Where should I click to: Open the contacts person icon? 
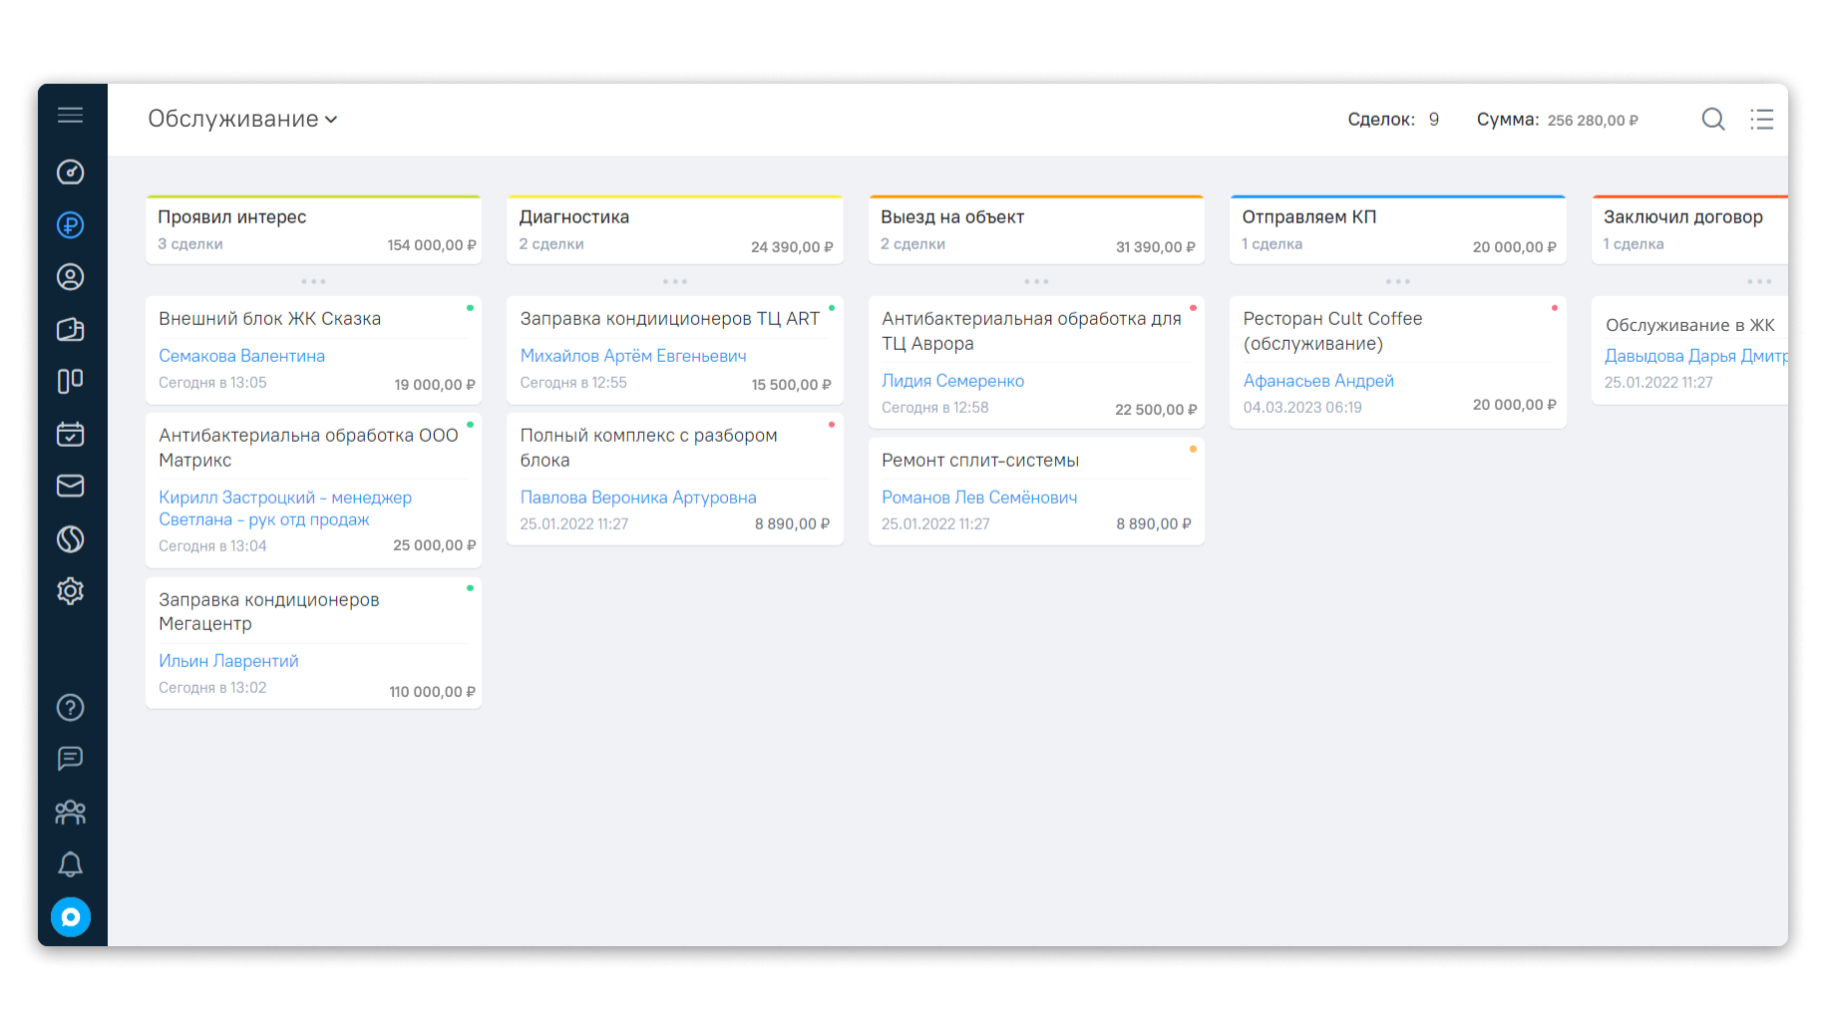coord(70,277)
